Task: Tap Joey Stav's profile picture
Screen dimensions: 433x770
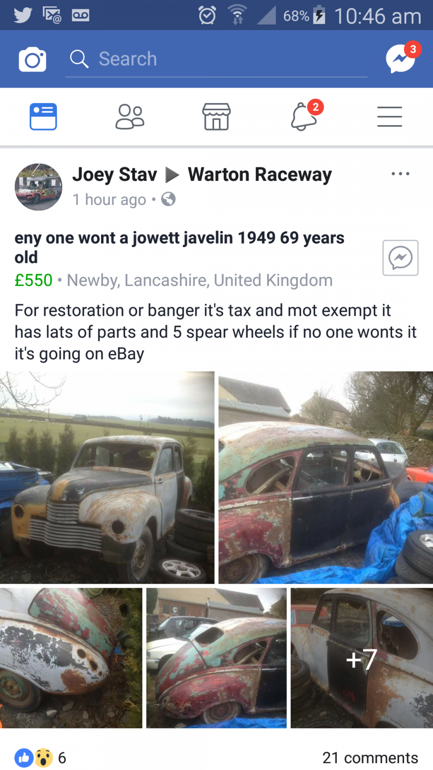Action: point(38,187)
